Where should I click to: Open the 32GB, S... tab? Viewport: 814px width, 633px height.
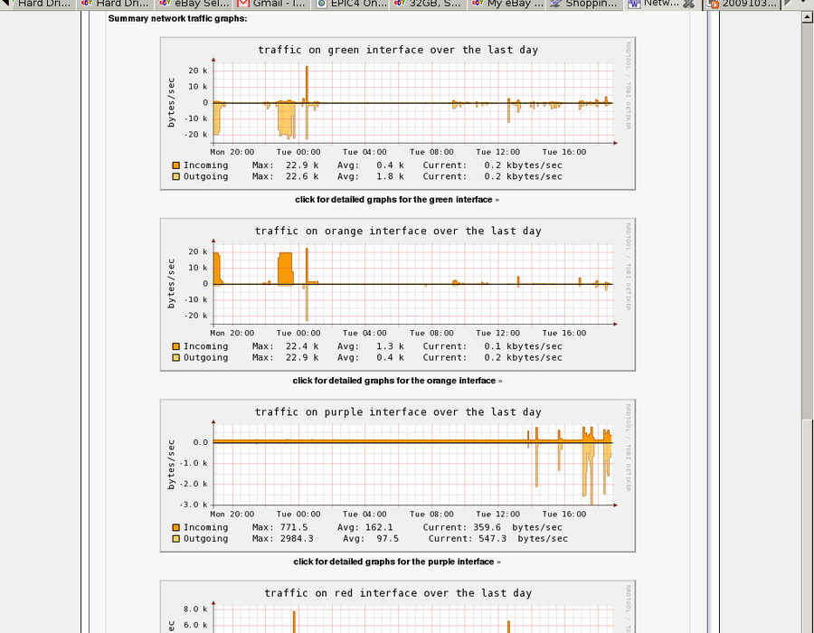pos(430,4)
